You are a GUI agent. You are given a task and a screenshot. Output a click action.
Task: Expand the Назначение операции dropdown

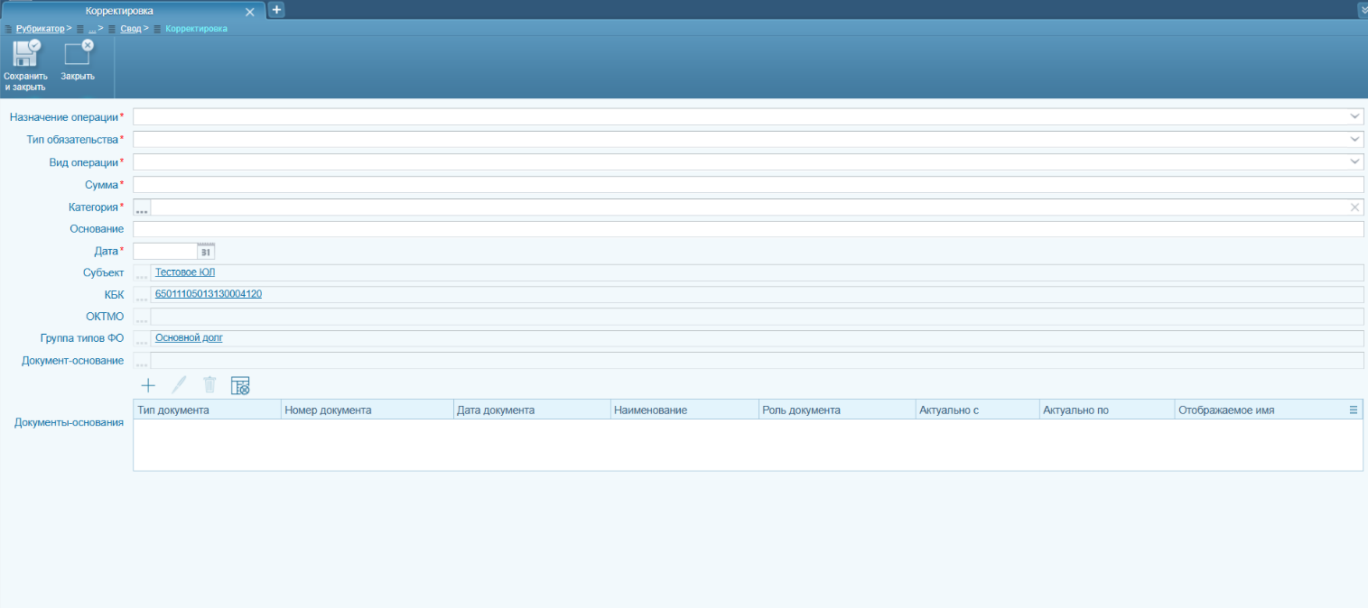tap(1355, 116)
